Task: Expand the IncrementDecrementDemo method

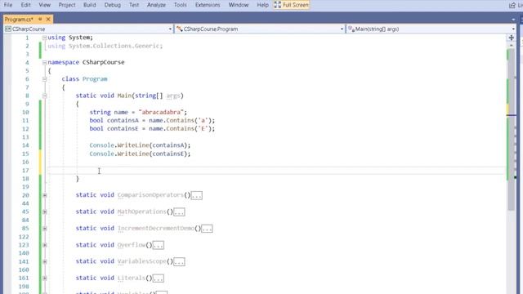Action: click(x=44, y=229)
